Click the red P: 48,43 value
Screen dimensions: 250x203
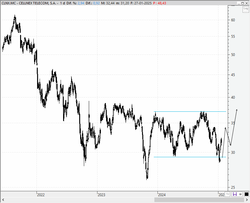pos(160,3)
